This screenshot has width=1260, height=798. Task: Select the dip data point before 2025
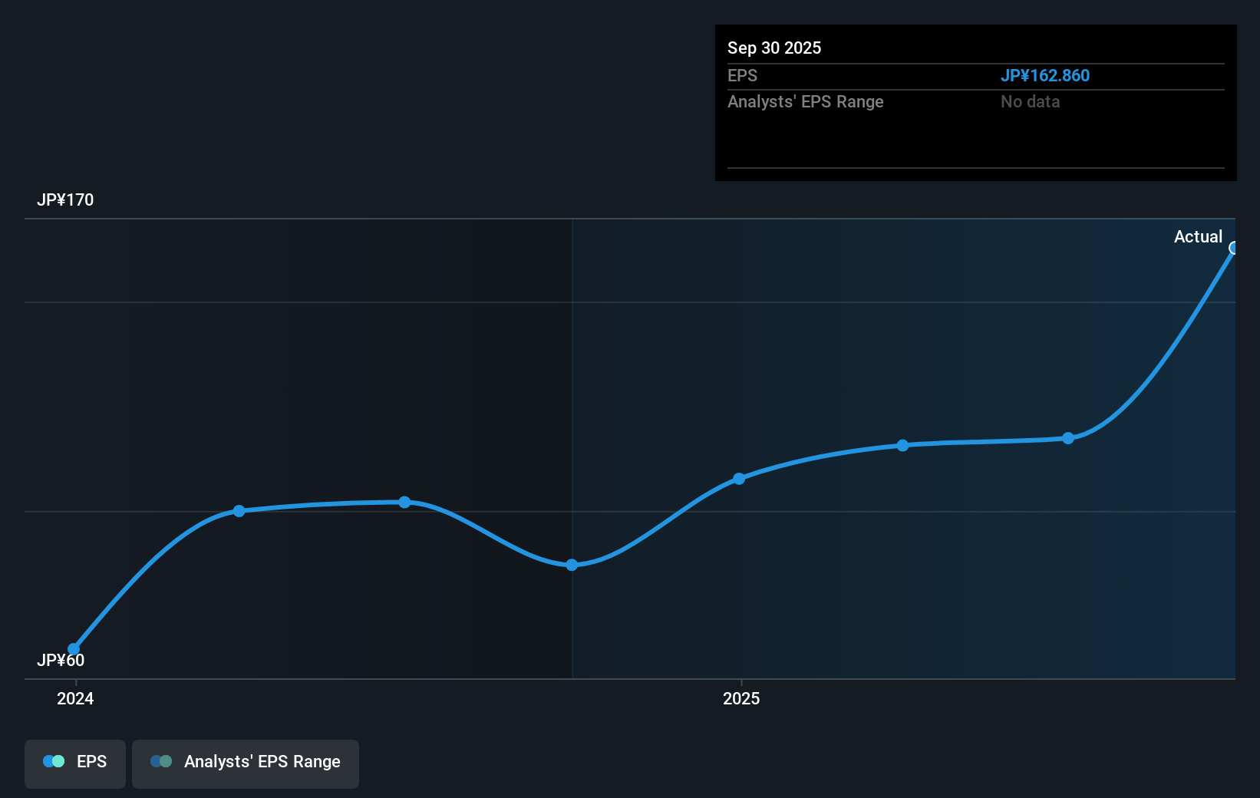click(572, 566)
